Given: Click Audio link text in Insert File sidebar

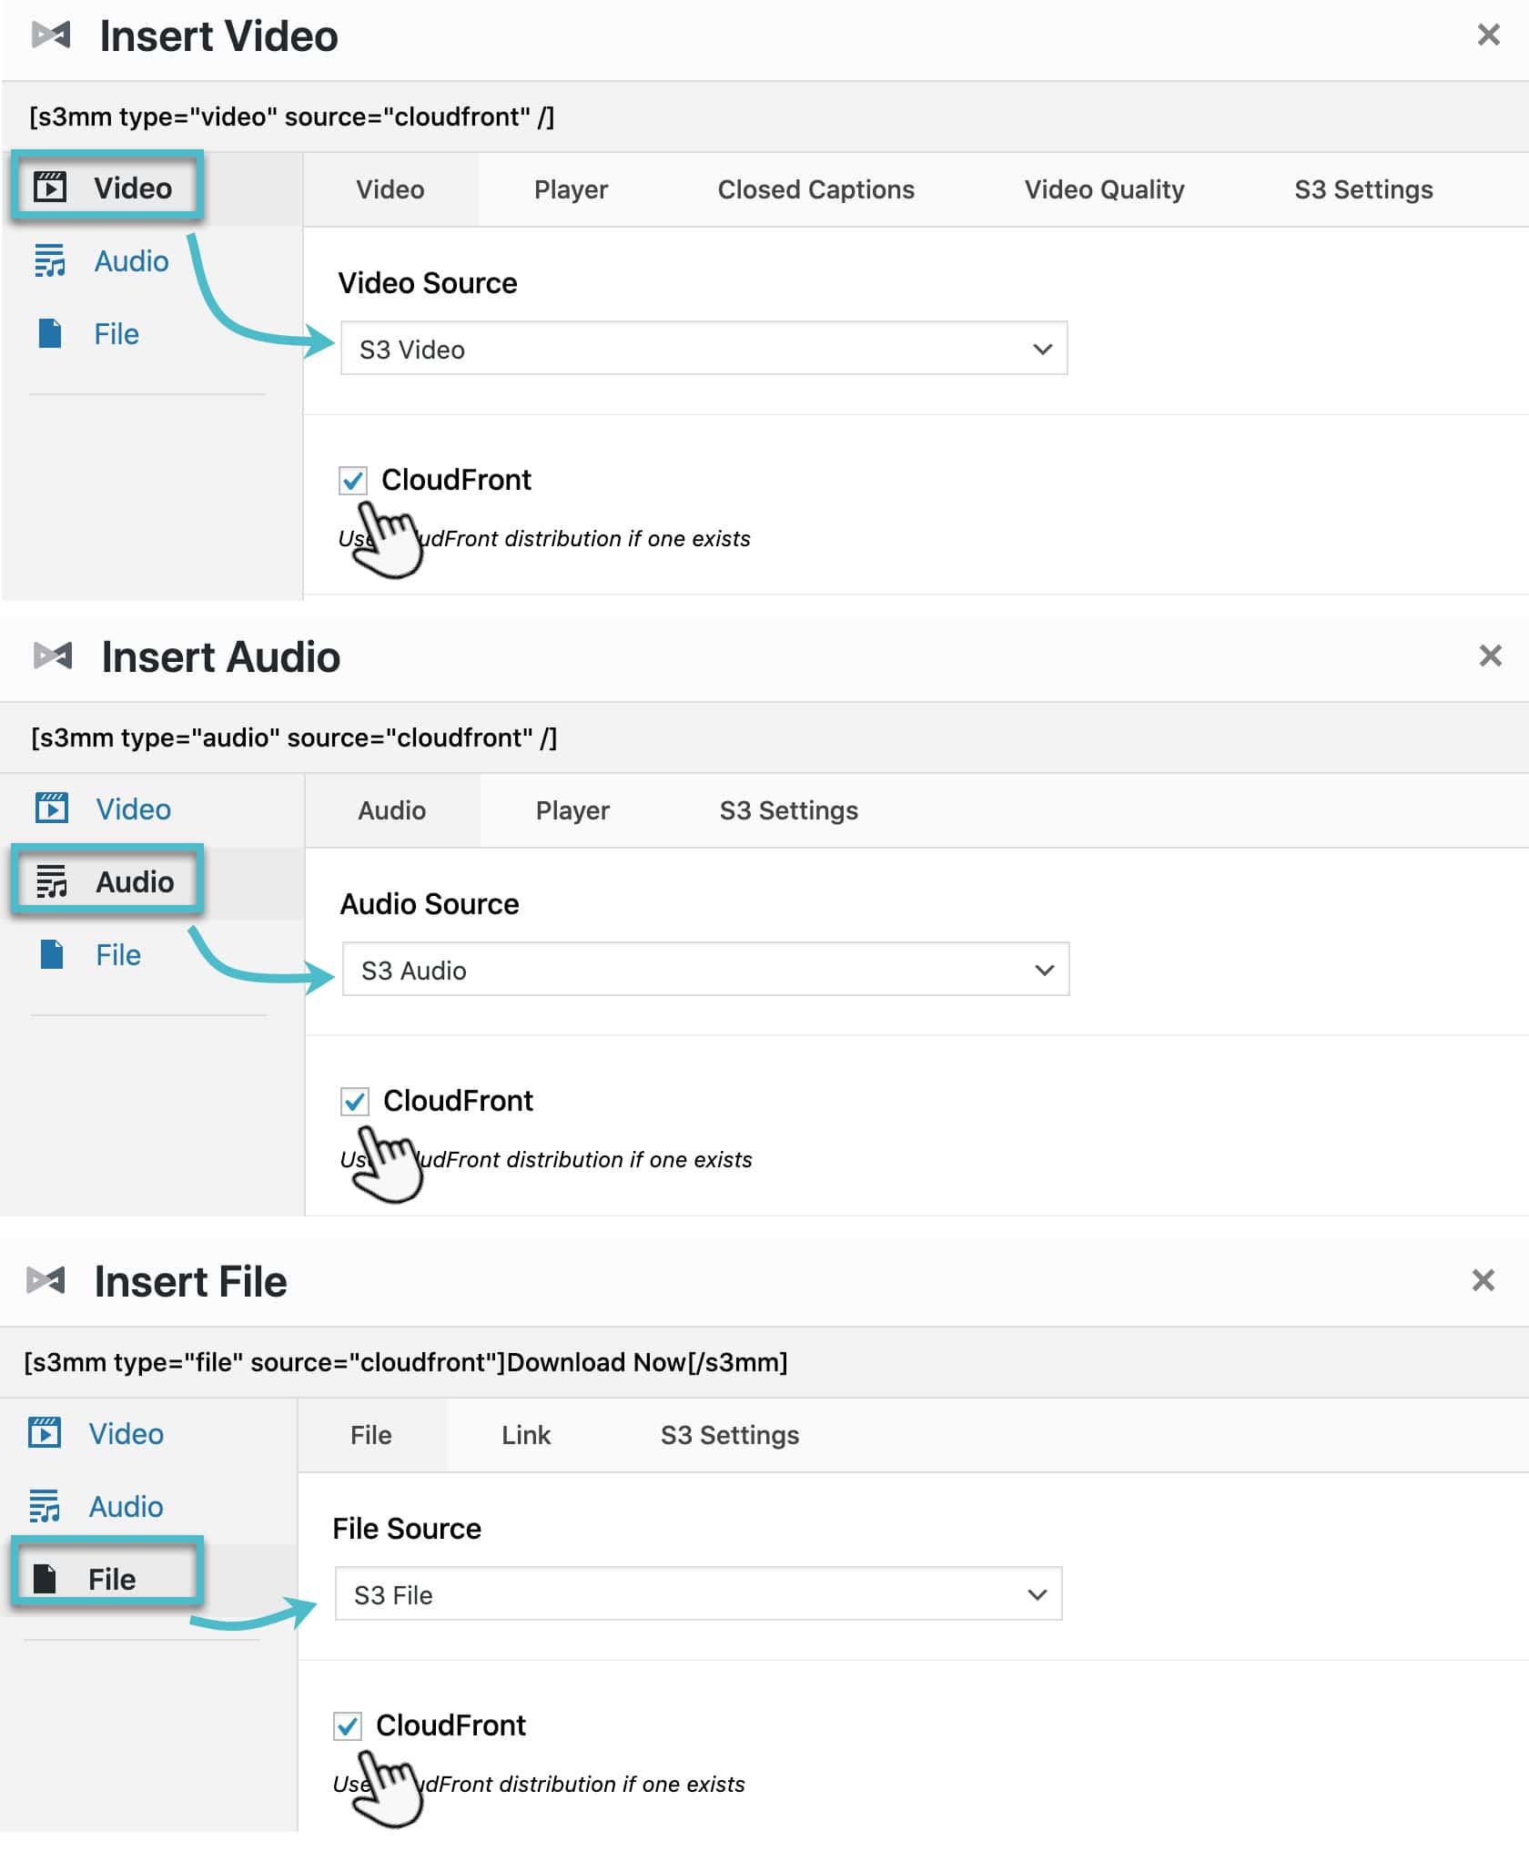Looking at the screenshot, I should pyautogui.click(x=126, y=1506).
